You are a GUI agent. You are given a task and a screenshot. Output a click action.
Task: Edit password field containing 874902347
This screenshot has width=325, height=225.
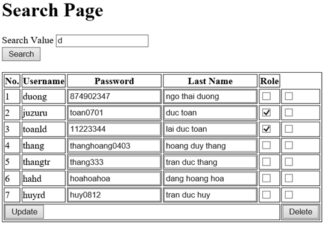click(114, 96)
